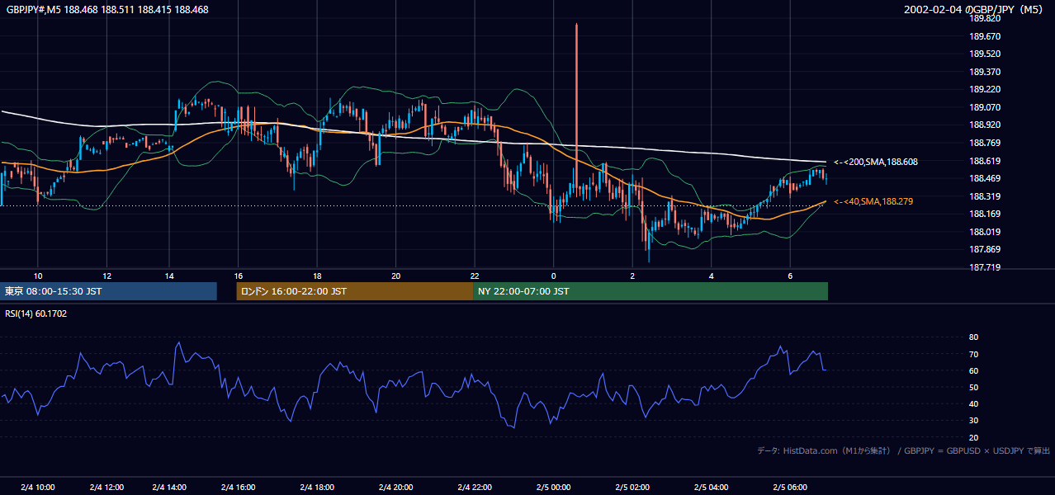Click RSI scale level 60
This screenshot has height=495, width=1055.
click(973, 371)
